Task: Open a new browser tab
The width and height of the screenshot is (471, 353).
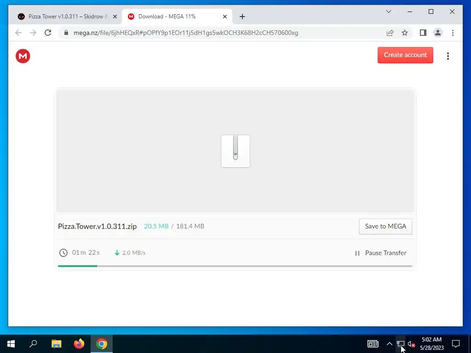Action: pyautogui.click(x=242, y=17)
